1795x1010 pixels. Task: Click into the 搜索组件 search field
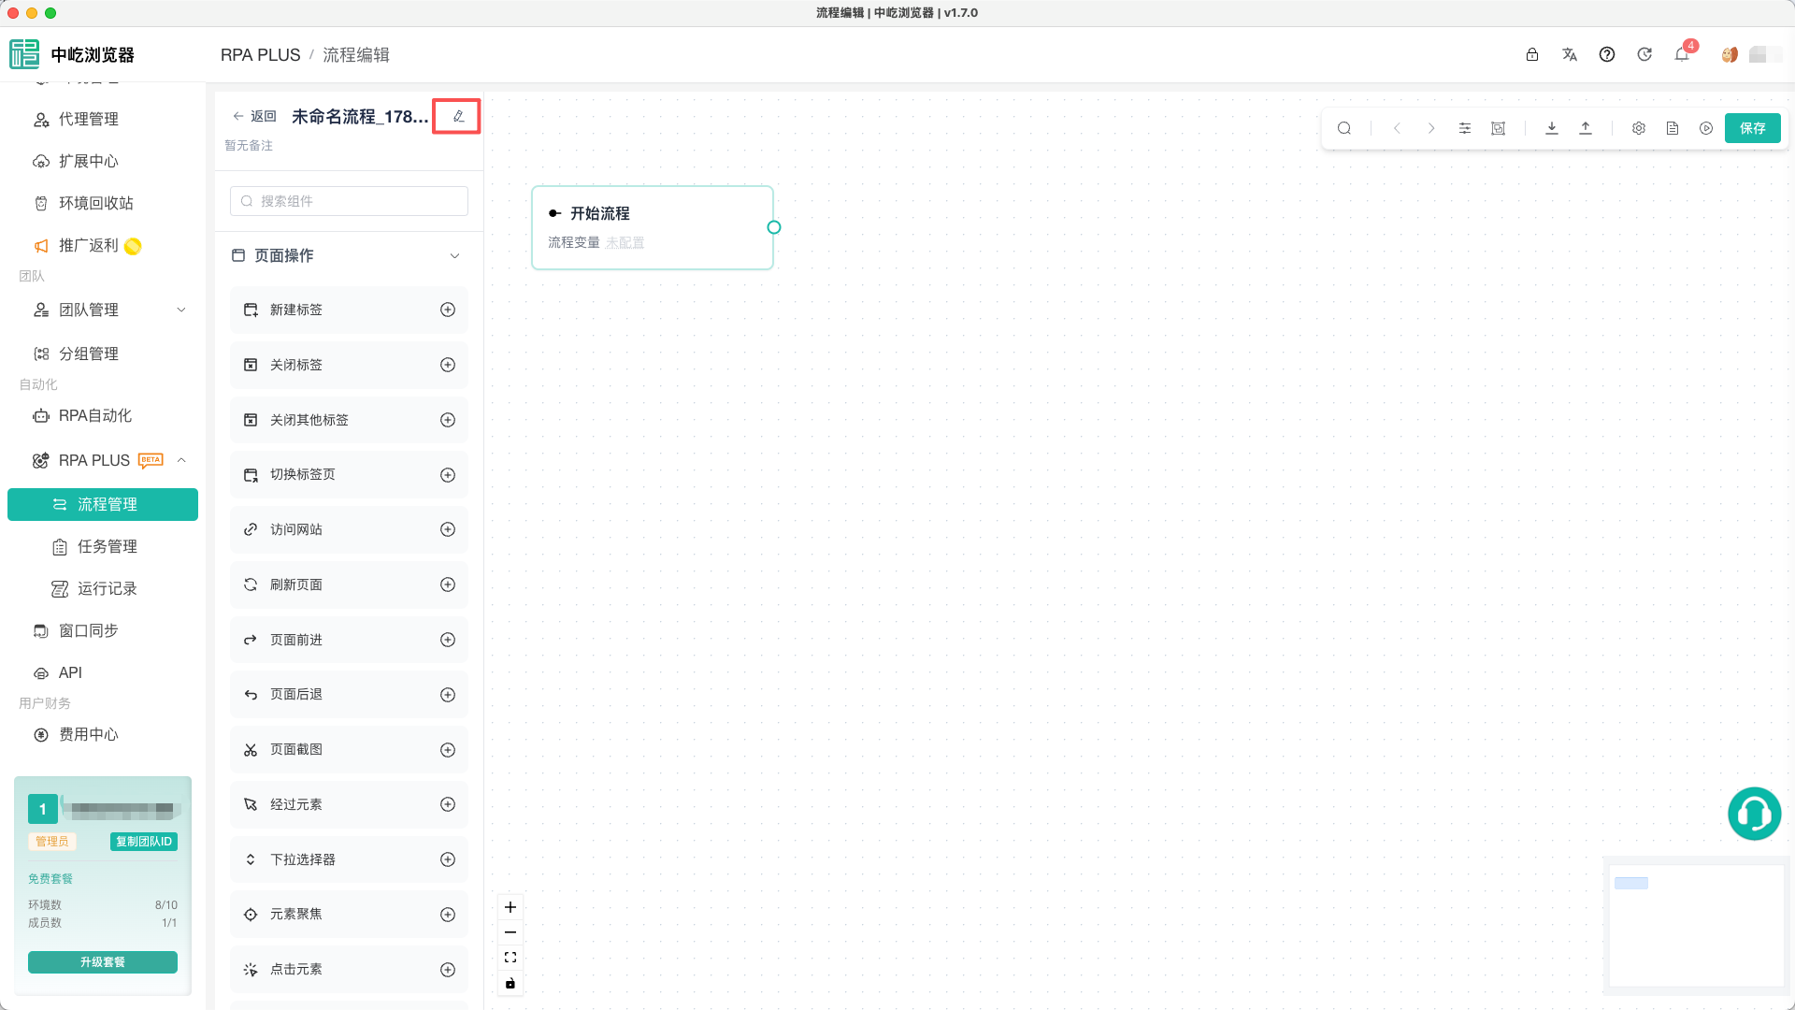pyautogui.click(x=349, y=201)
